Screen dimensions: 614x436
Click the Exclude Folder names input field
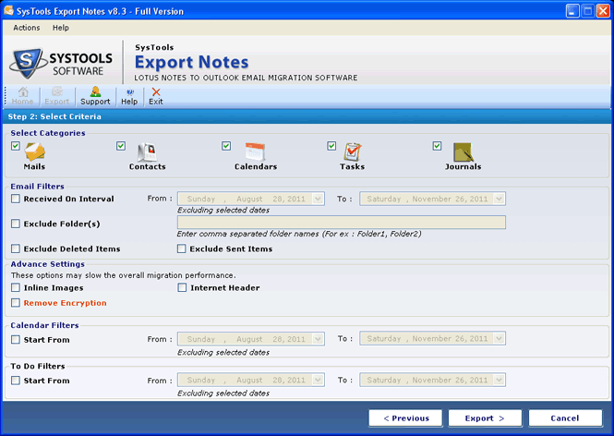click(x=342, y=223)
